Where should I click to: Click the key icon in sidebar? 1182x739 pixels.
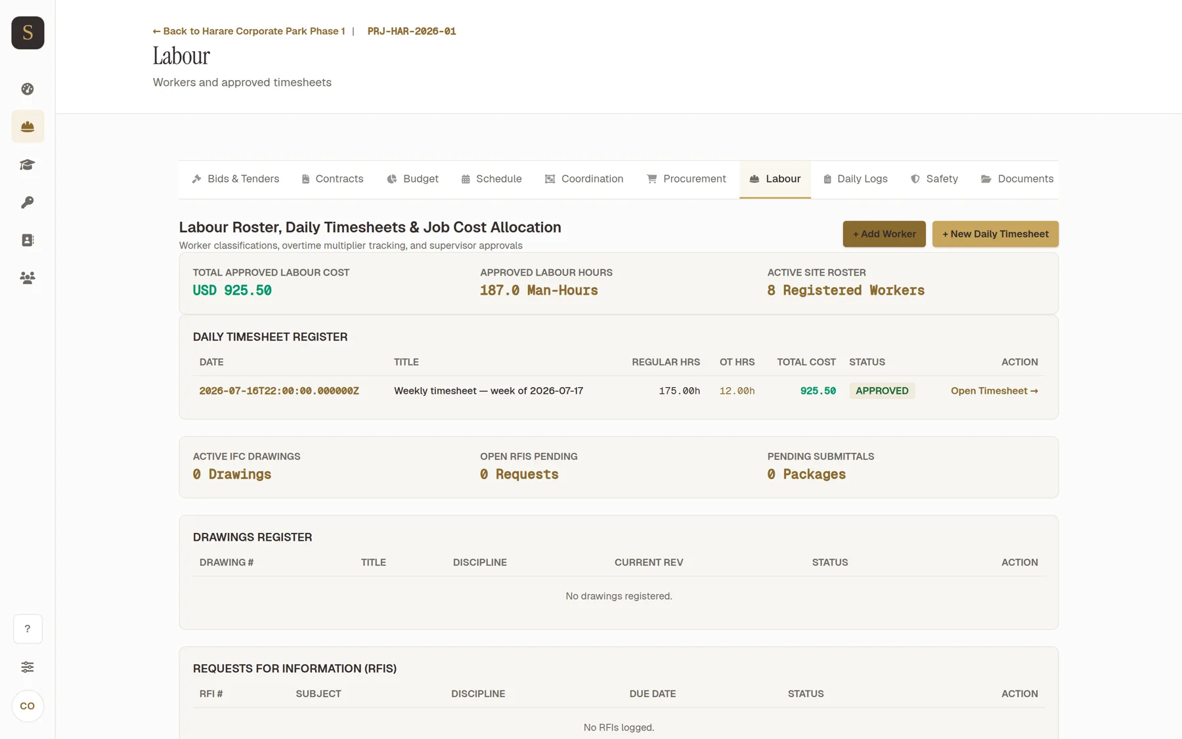coord(28,202)
